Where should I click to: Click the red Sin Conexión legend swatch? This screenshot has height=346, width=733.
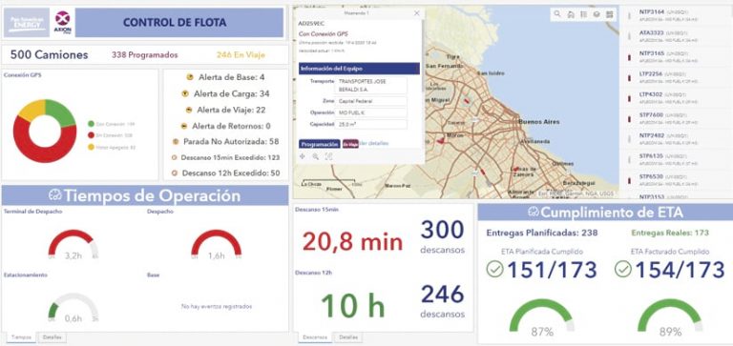click(91, 135)
